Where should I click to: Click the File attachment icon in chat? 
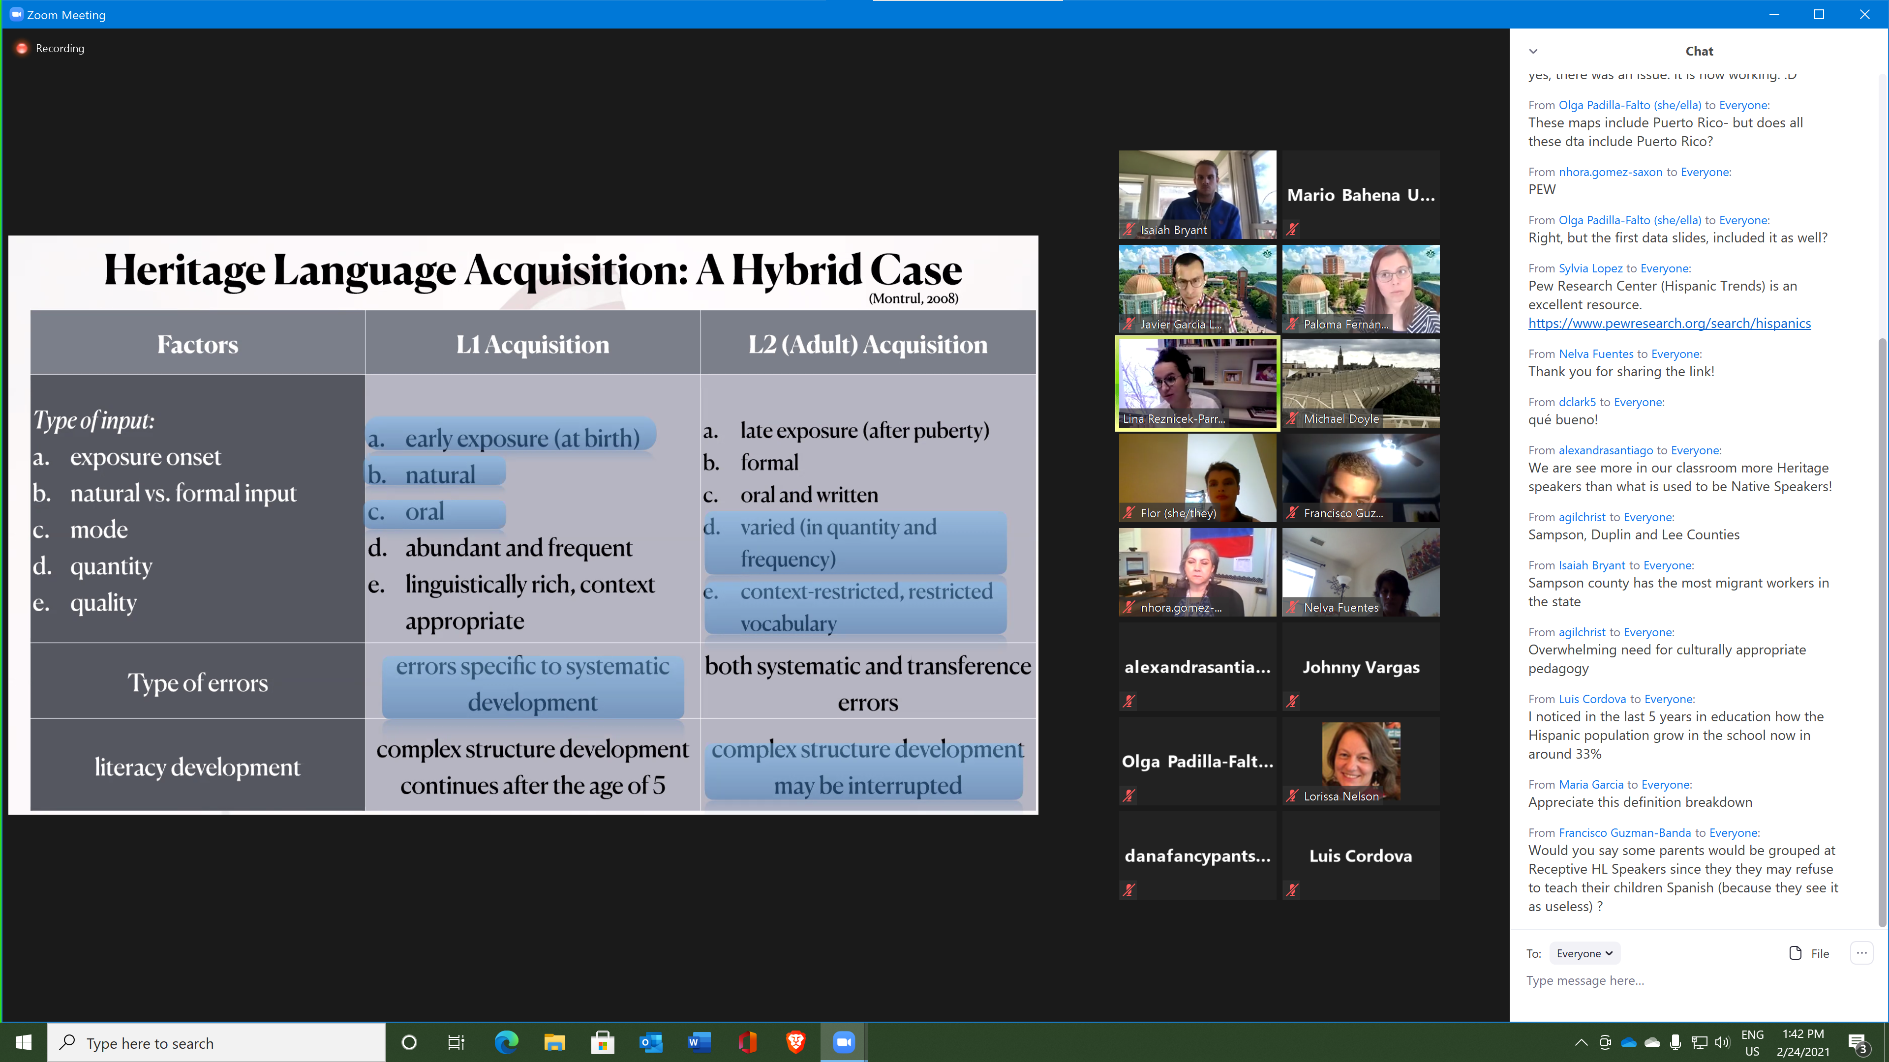tap(1795, 953)
